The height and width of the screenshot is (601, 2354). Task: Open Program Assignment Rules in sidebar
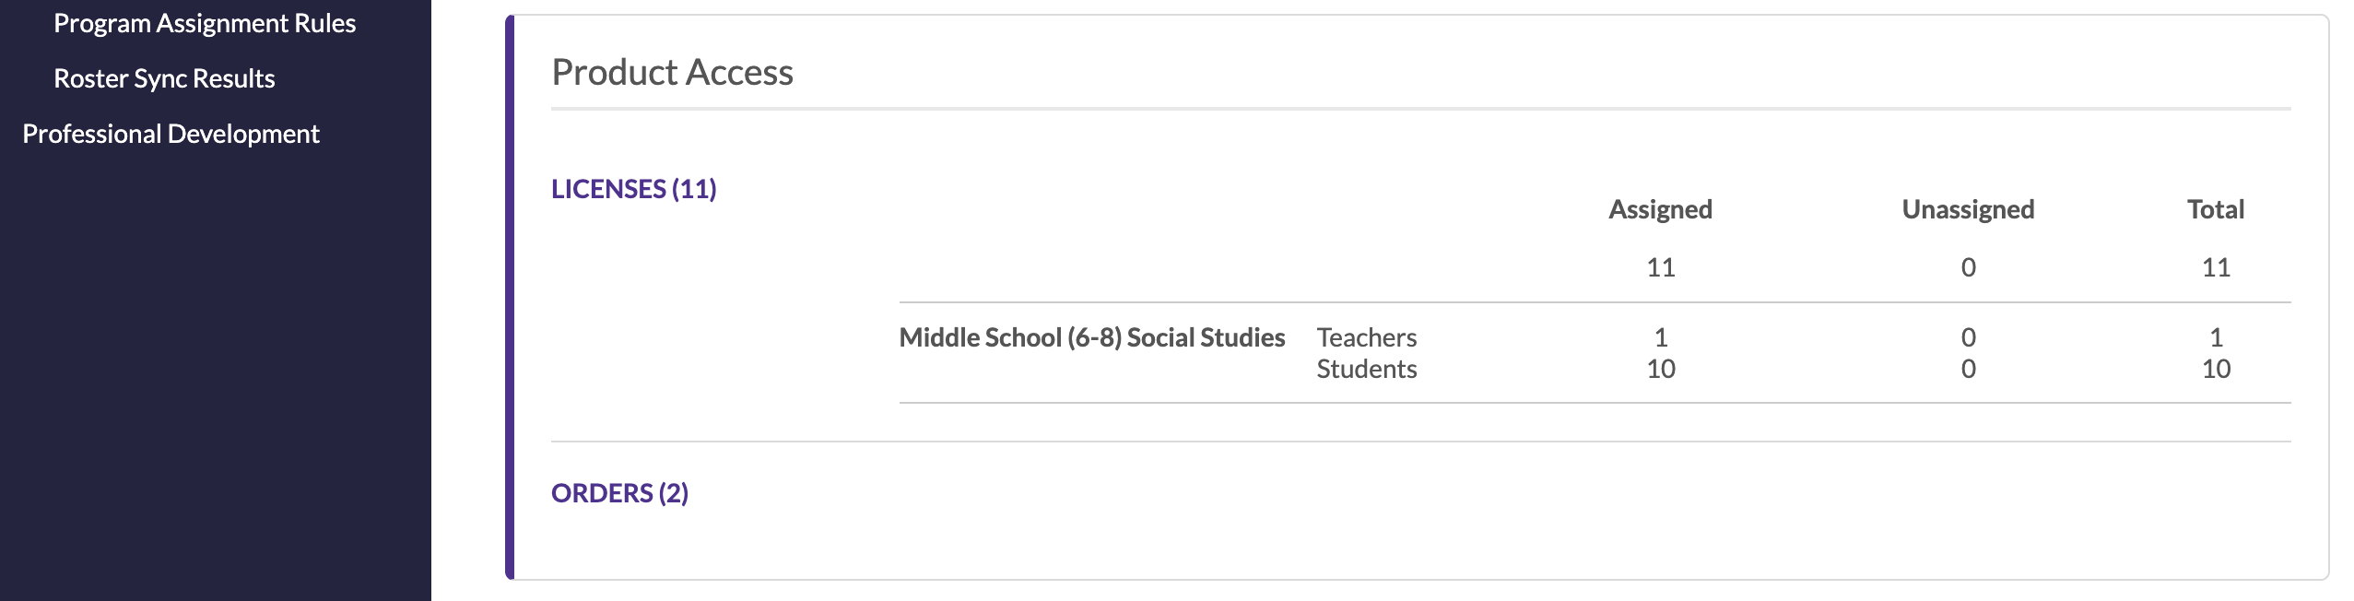(x=205, y=24)
